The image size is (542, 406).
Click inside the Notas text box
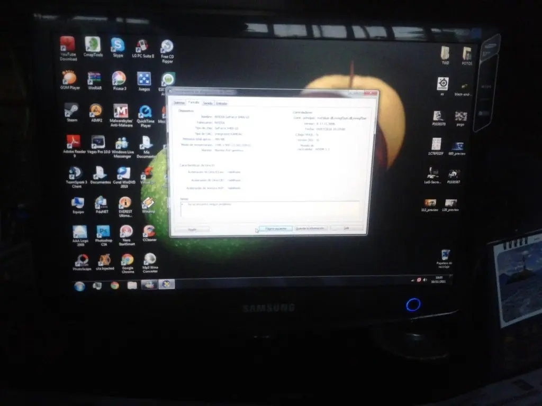pos(270,209)
